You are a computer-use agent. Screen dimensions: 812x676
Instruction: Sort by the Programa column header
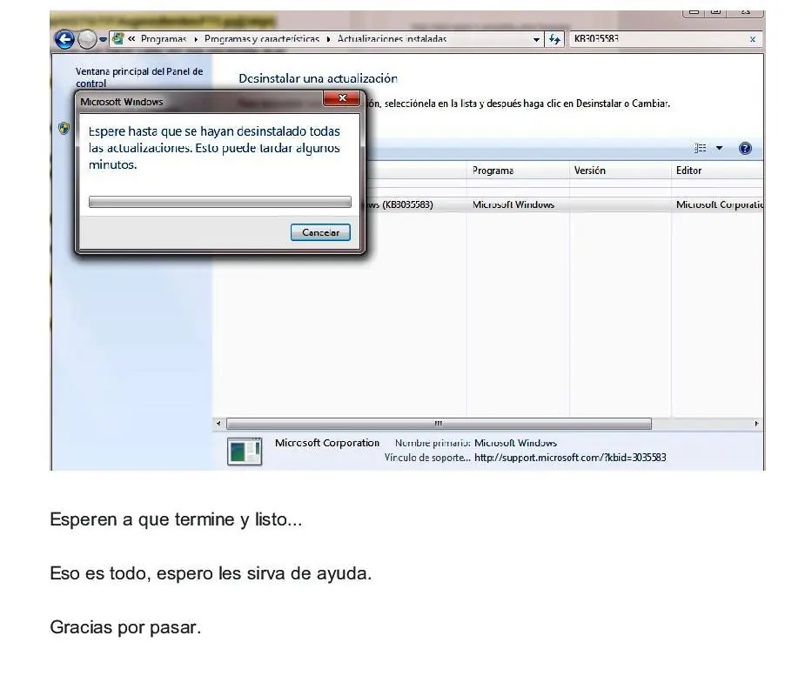pos(518,171)
